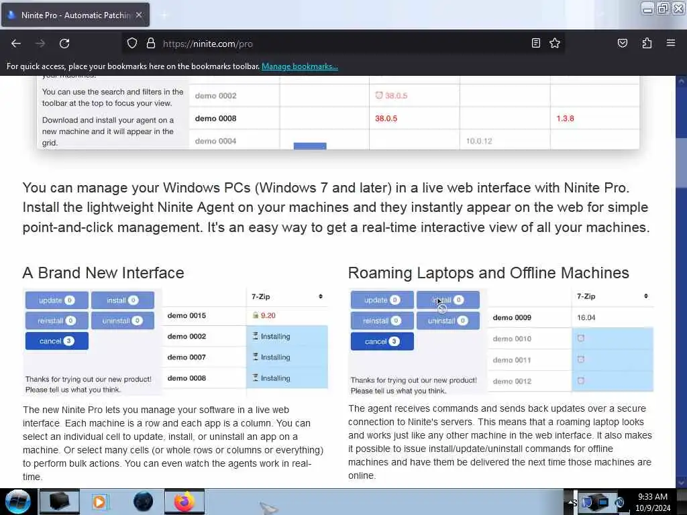Sort the 7-Zip column in Roaming Laptops

click(x=646, y=296)
